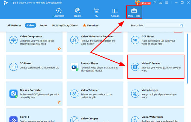The image size is (191, 122).
Task: Click the Video Enhancer title text
Action: point(151,63)
